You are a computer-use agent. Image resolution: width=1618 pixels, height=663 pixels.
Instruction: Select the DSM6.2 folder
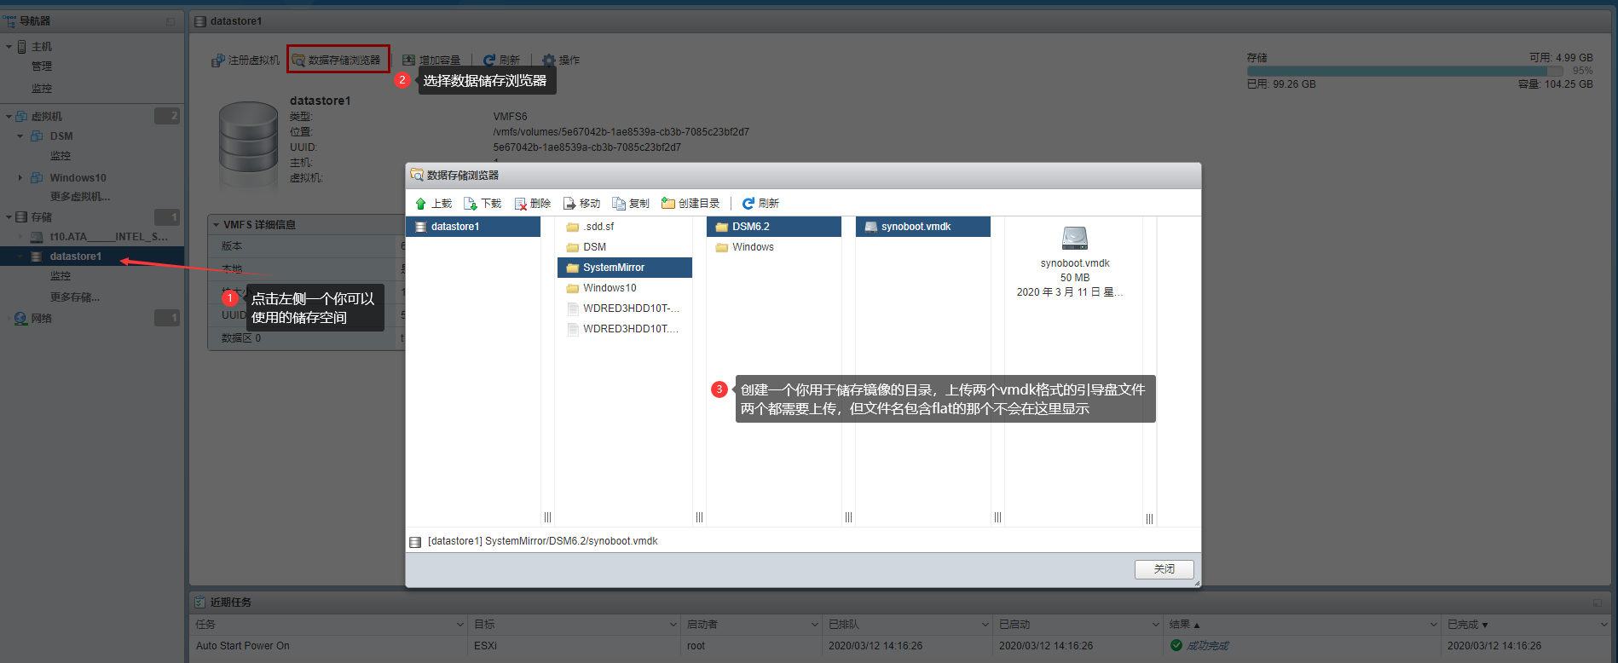pyautogui.click(x=750, y=227)
